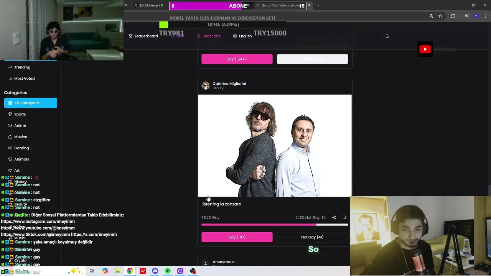This screenshot has width=491, height=276.
Task: Click the sparkle icon in taskbar search
Action: [75, 271]
